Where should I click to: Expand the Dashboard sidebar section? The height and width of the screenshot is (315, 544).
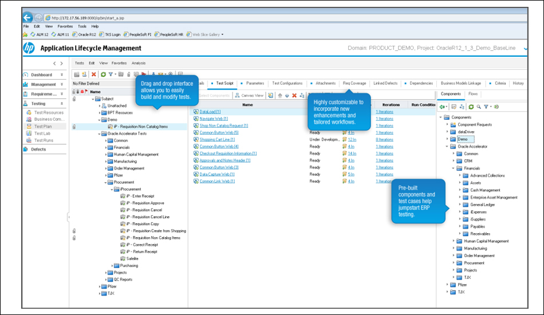pos(62,74)
